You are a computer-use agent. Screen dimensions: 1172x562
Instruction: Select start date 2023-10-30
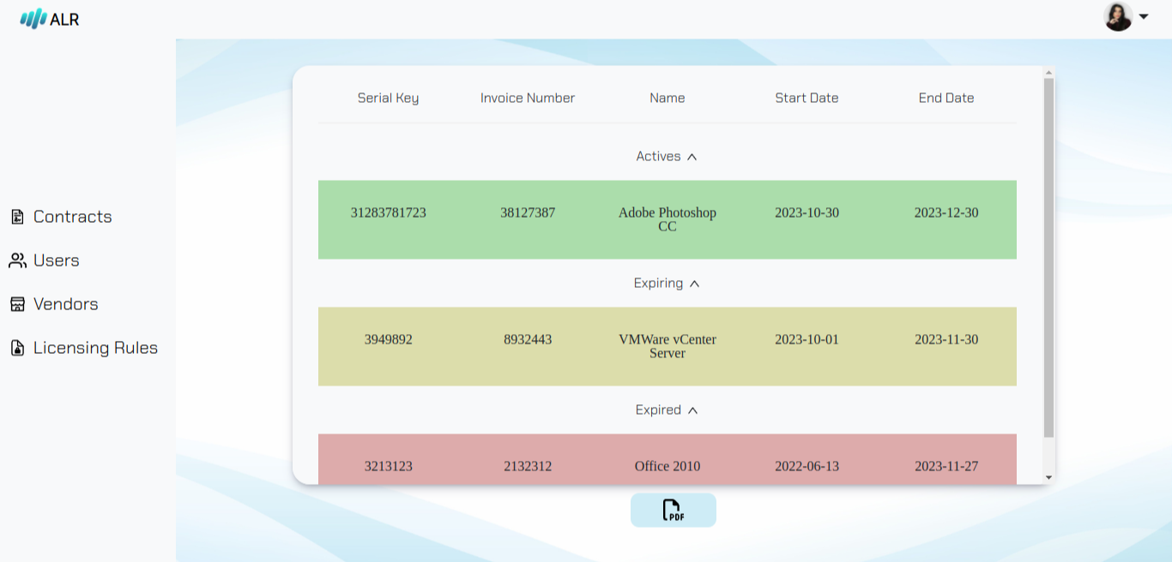(807, 212)
